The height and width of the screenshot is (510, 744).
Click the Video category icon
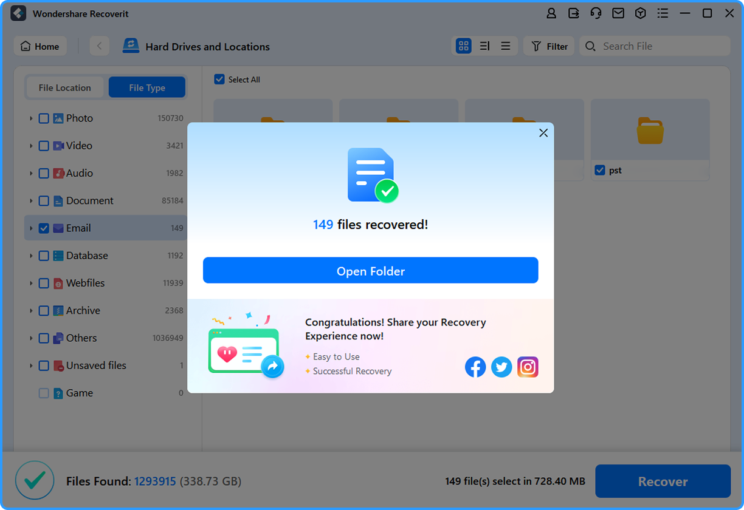click(x=58, y=146)
